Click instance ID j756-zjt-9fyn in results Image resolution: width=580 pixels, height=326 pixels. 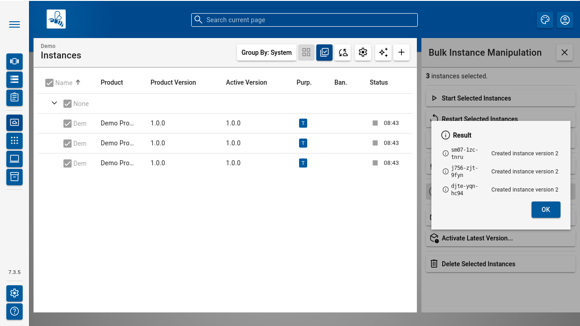(465, 172)
